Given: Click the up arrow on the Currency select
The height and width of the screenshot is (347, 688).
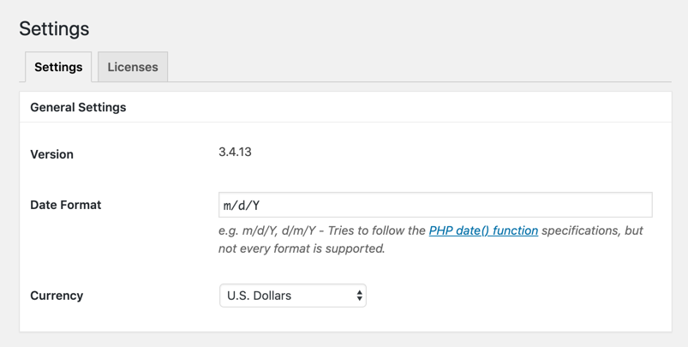Looking at the screenshot, I should pos(359,291).
